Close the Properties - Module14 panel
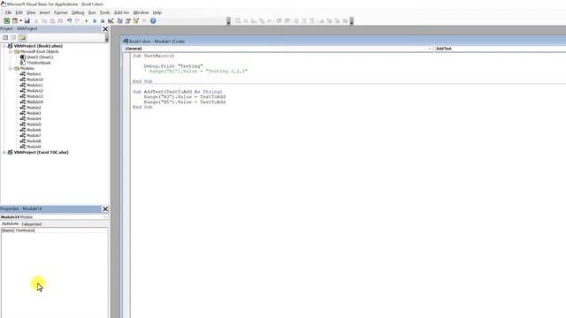Screen dimensions: 566x318 (x=105, y=208)
